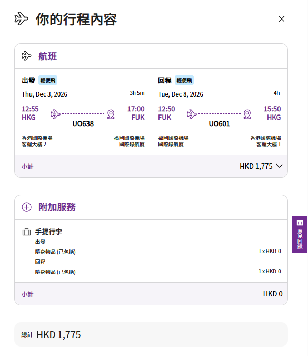Click 香港國際機場 客運大樓 1 text
The width and height of the screenshot is (308, 356).
tap(266, 141)
